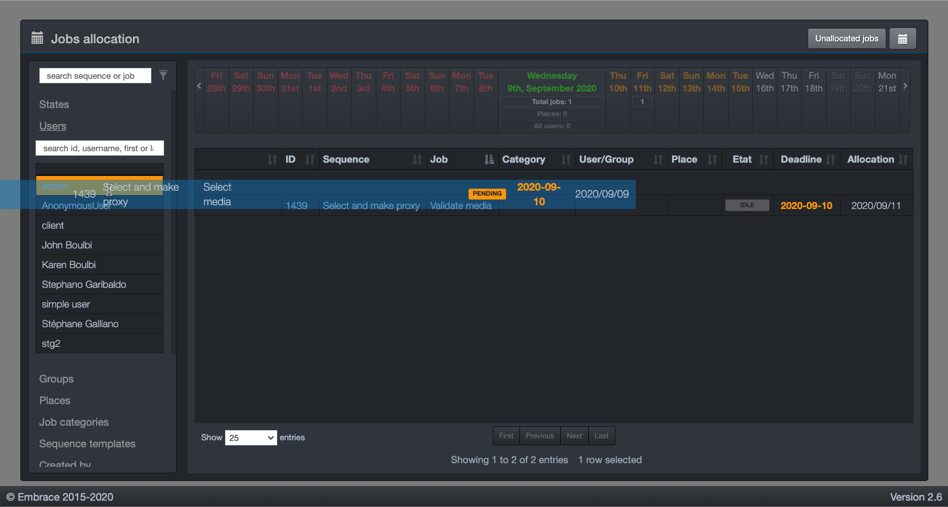The height and width of the screenshot is (507, 948).
Task: Select user Karen Boulbi
Action: click(99, 265)
